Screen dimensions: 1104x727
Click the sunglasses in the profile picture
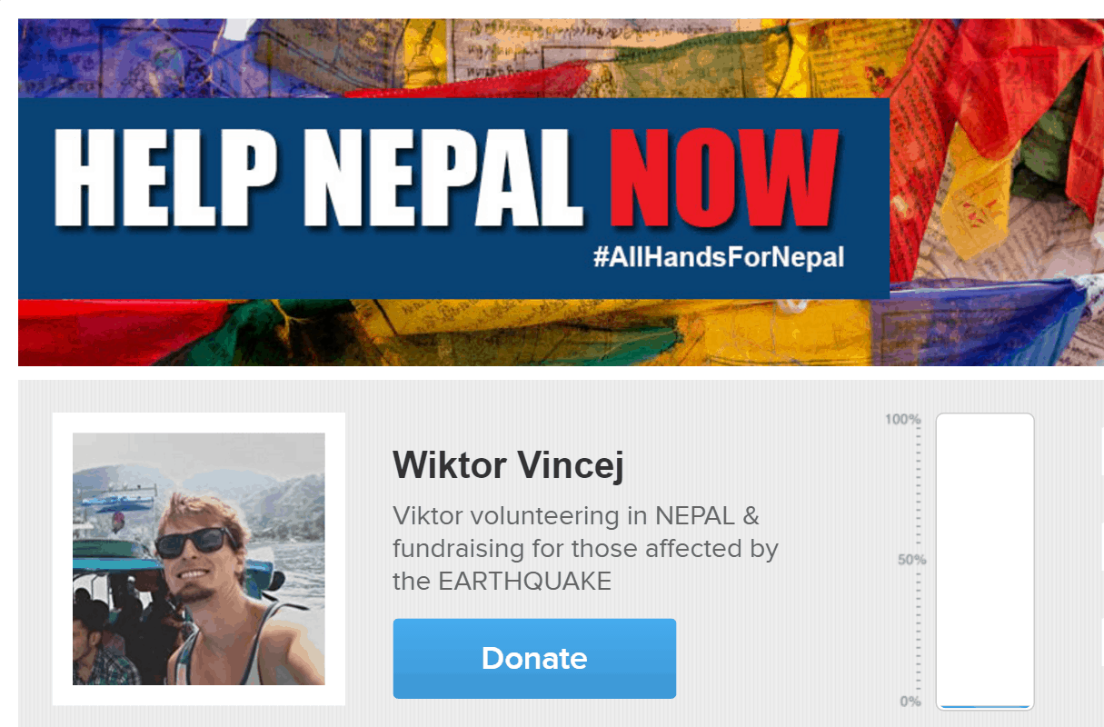(x=195, y=543)
